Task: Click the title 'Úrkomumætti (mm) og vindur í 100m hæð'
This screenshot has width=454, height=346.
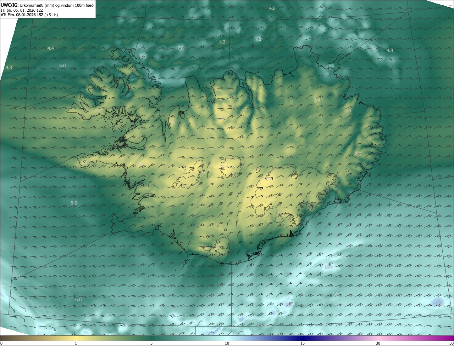Action: [57, 5]
